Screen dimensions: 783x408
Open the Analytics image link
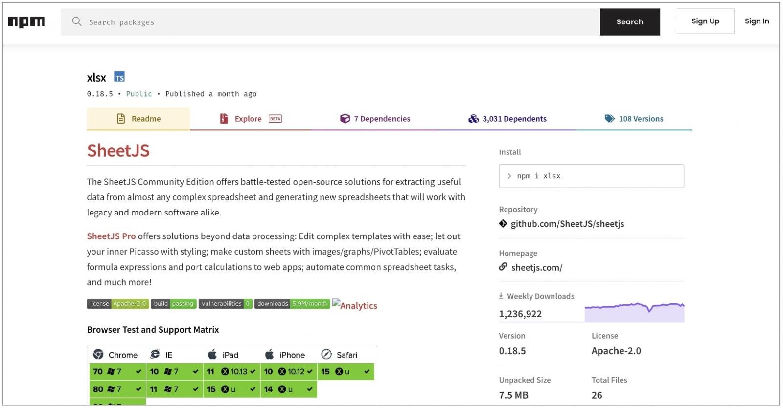point(355,305)
